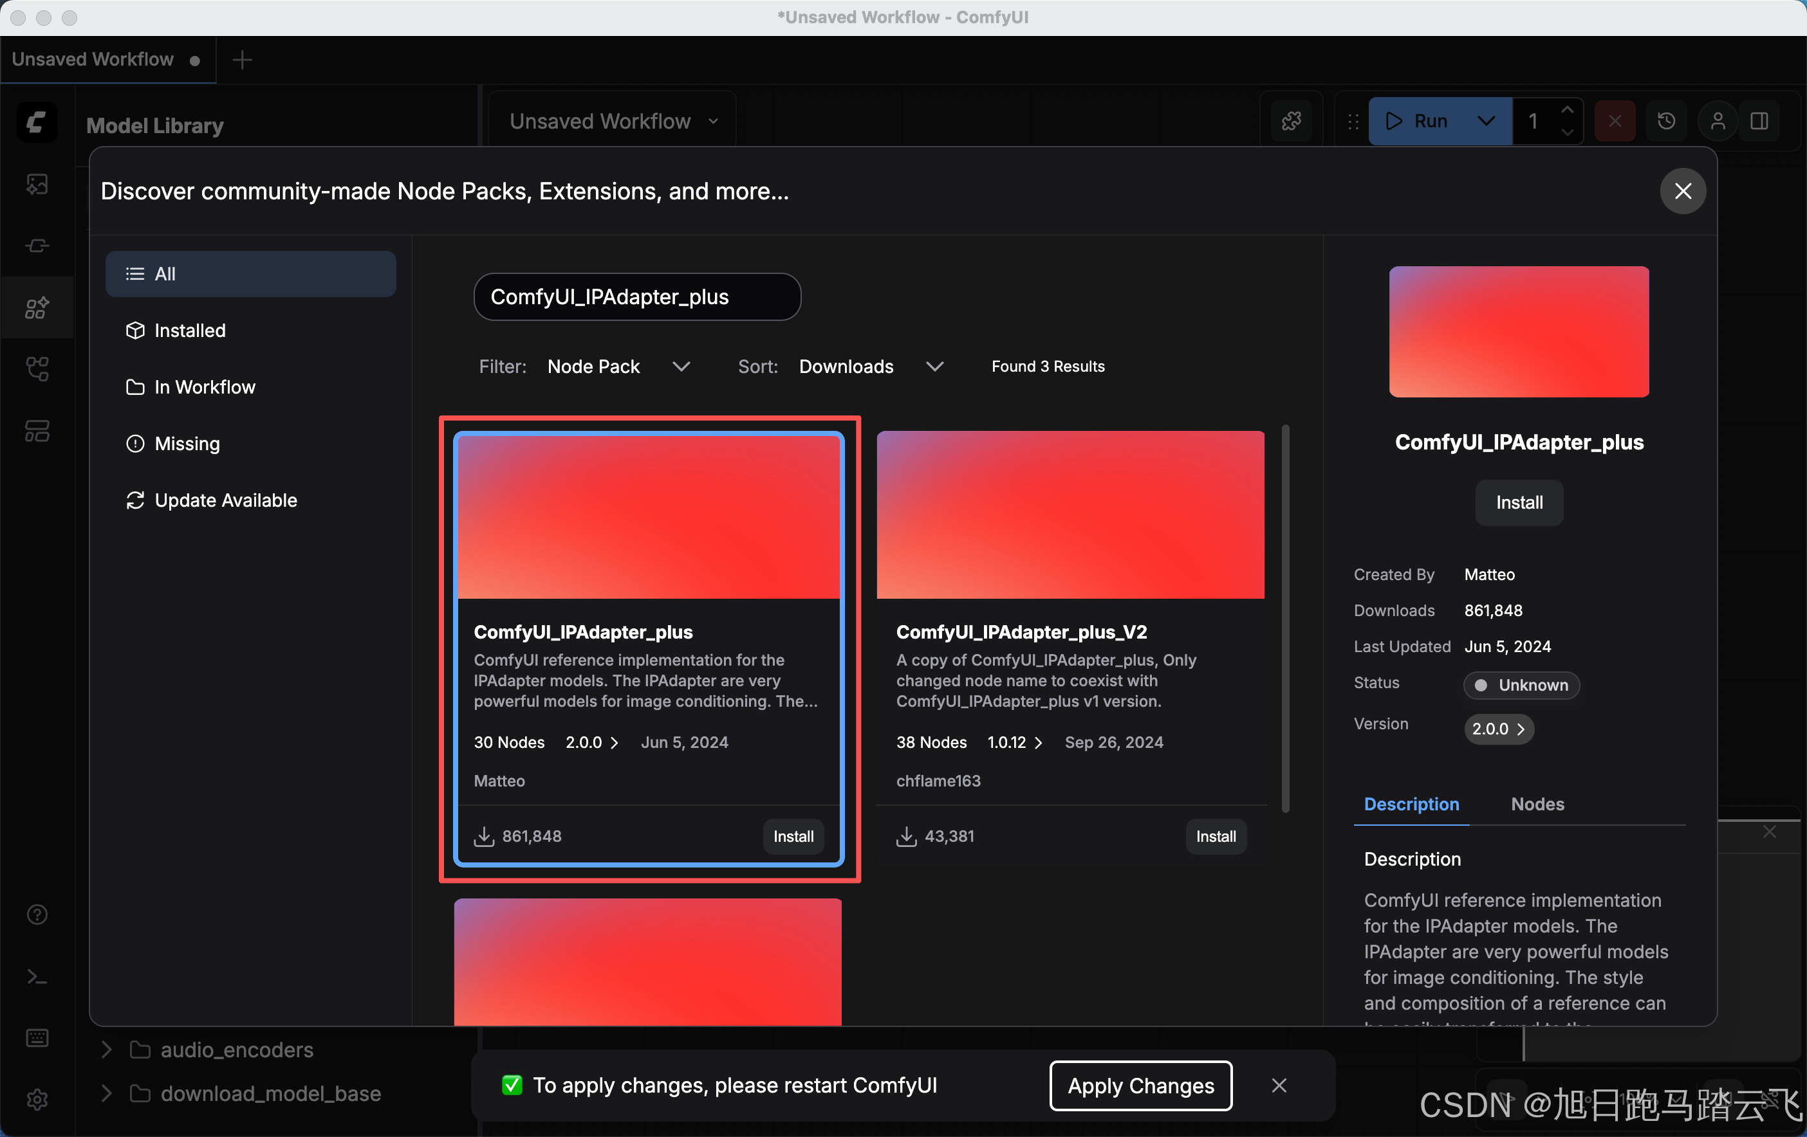The image size is (1807, 1137).
Task: Open the terminal console icon in sidebar
Action: (x=37, y=976)
